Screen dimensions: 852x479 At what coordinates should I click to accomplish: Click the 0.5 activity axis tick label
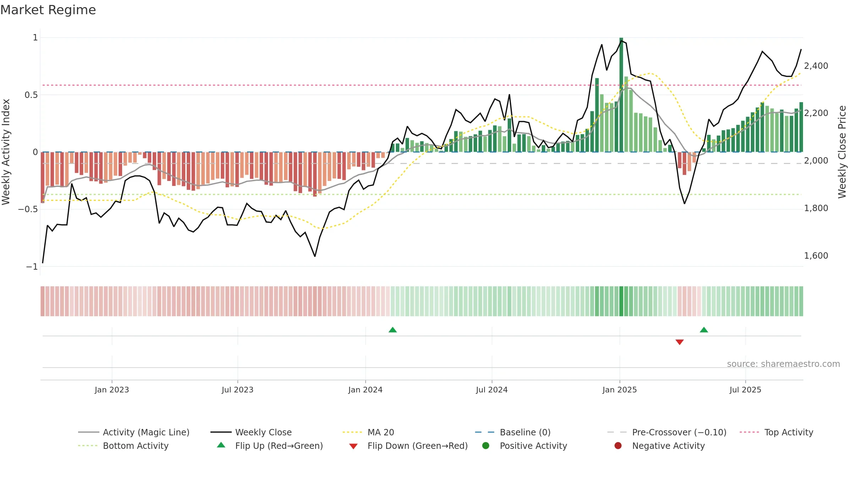31,95
